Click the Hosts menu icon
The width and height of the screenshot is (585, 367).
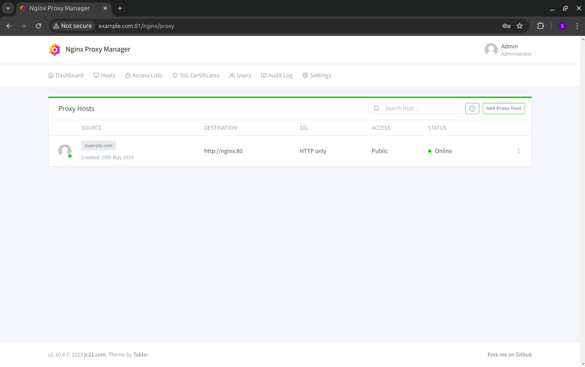(x=96, y=75)
